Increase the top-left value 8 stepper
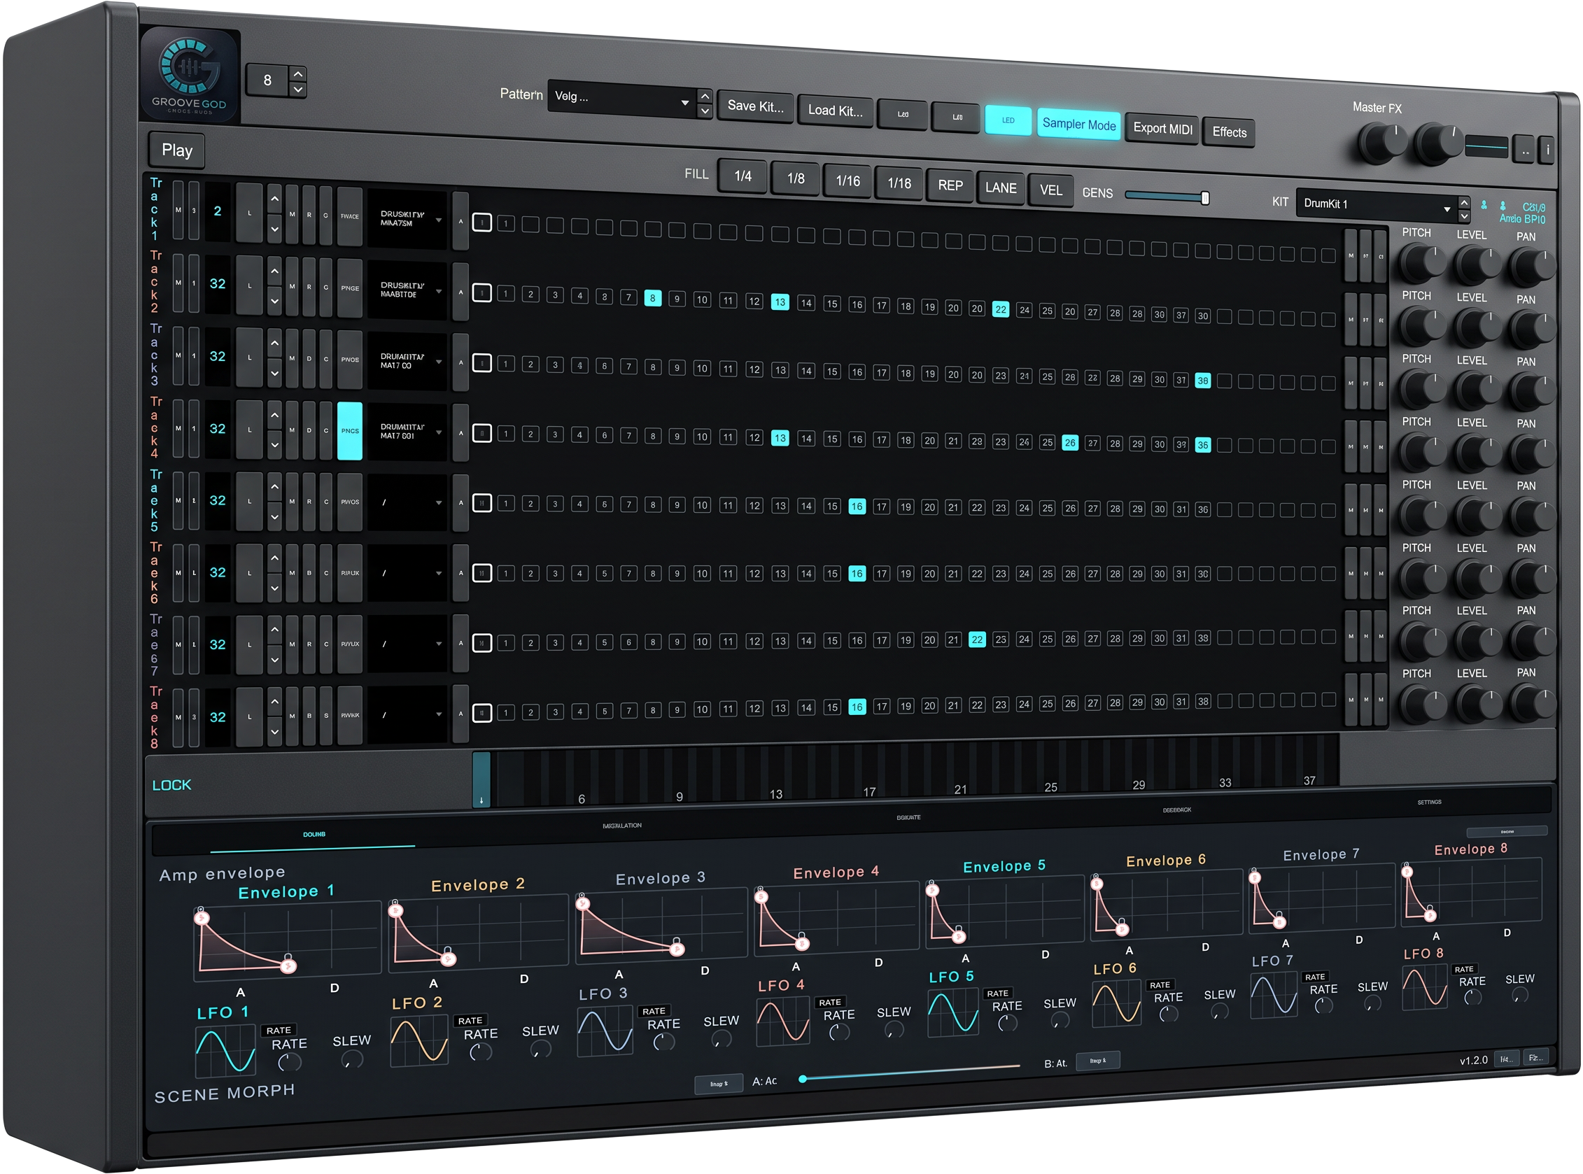The height and width of the screenshot is (1174, 1583). (298, 73)
